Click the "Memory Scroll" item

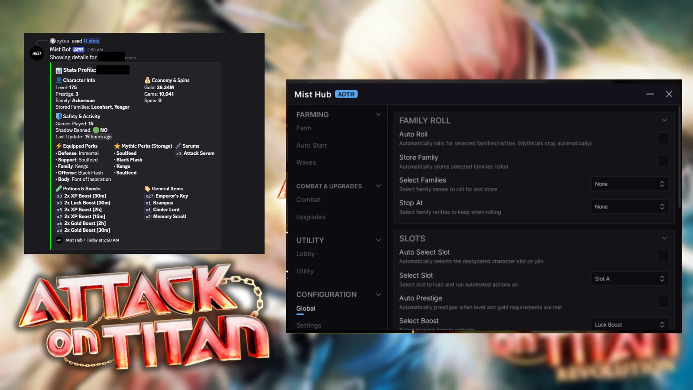click(169, 217)
